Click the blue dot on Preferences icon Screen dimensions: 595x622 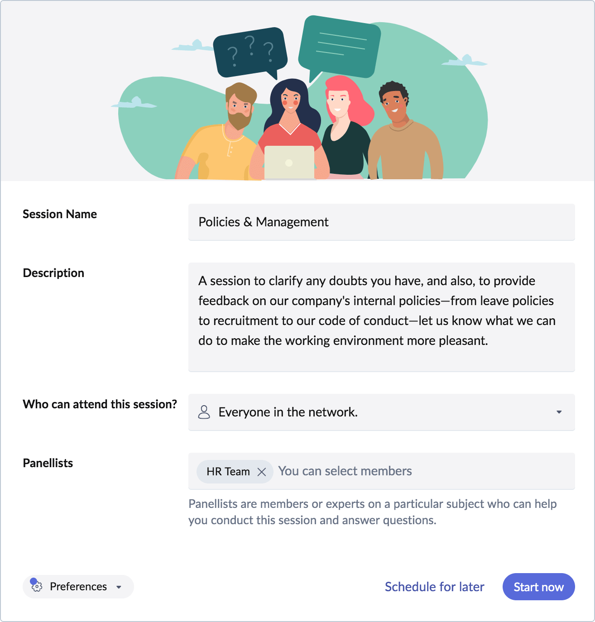pyautogui.click(x=33, y=581)
